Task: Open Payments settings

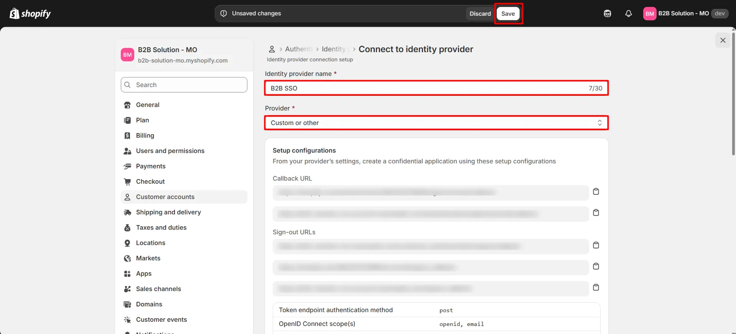Action: [184, 166]
